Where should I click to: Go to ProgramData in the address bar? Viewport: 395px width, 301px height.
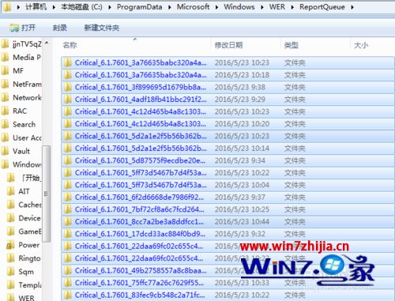point(139,7)
